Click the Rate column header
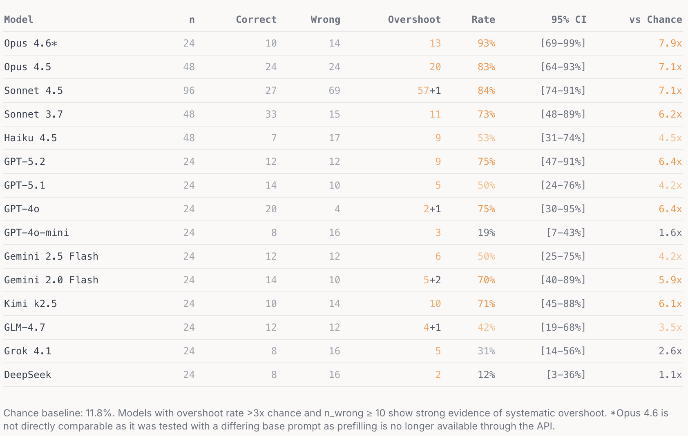 pos(483,20)
